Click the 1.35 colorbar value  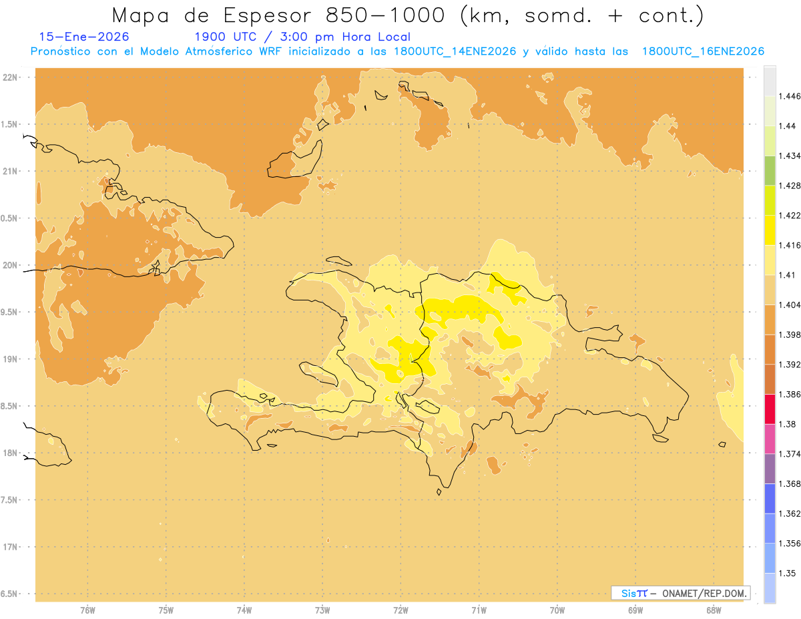click(787, 573)
